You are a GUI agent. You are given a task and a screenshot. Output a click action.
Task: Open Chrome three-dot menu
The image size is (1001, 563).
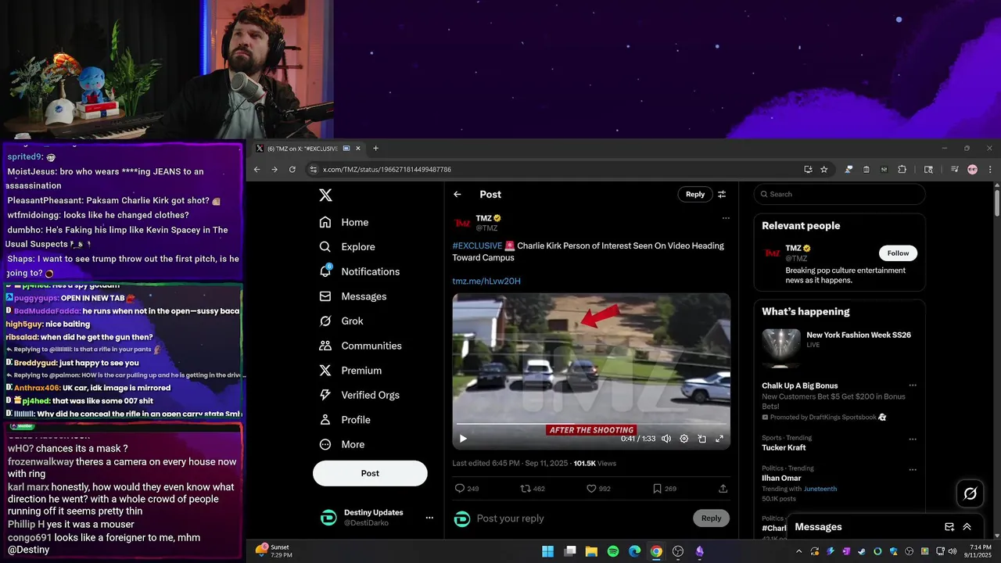[990, 169]
